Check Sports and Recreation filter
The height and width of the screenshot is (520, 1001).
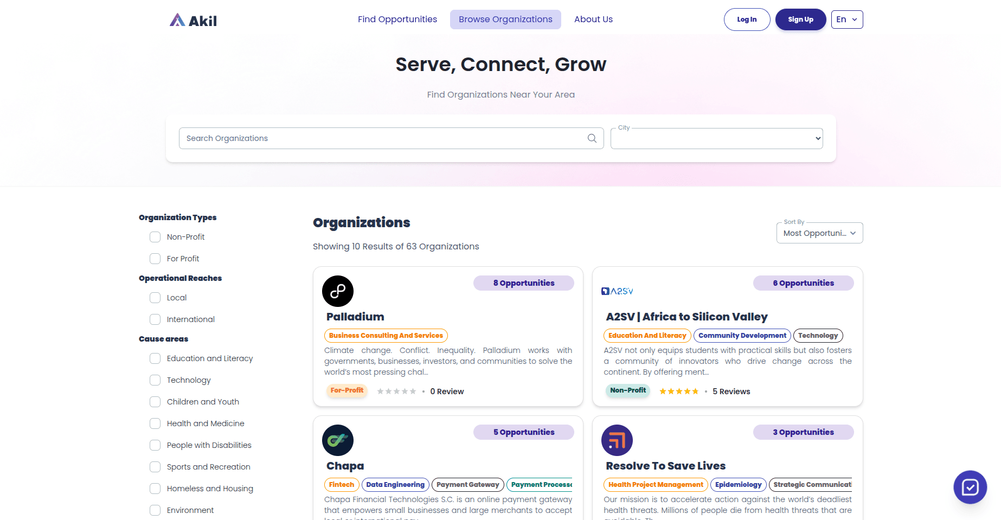pos(155,467)
